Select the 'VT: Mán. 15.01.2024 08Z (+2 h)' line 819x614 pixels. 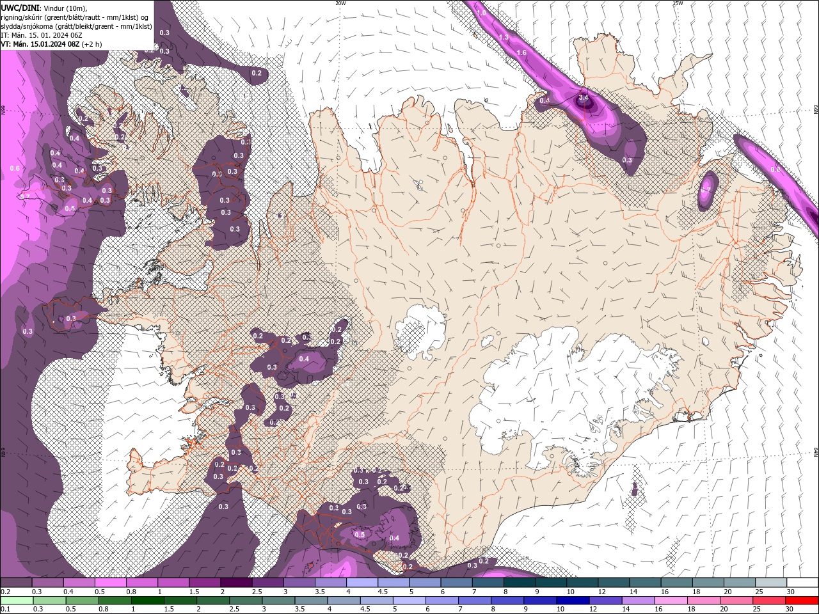pyautogui.click(x=51, y=44)
